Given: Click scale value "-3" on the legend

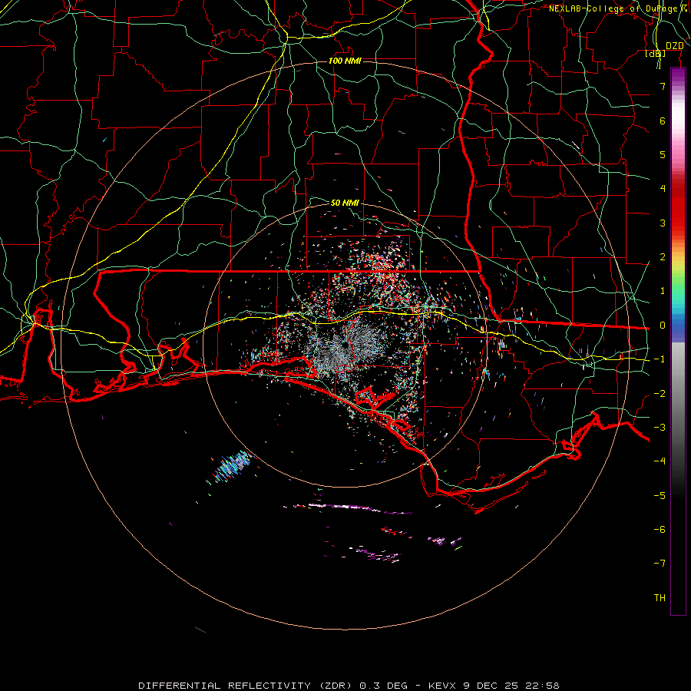Looking at the screenshot, I should pos(660,428).
